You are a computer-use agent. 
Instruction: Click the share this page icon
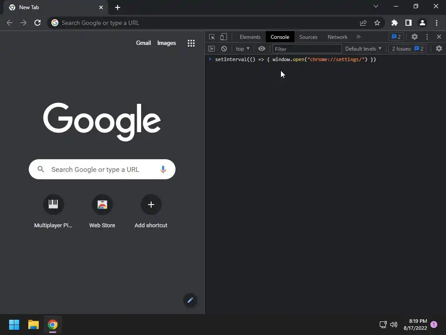click(363, 23)
